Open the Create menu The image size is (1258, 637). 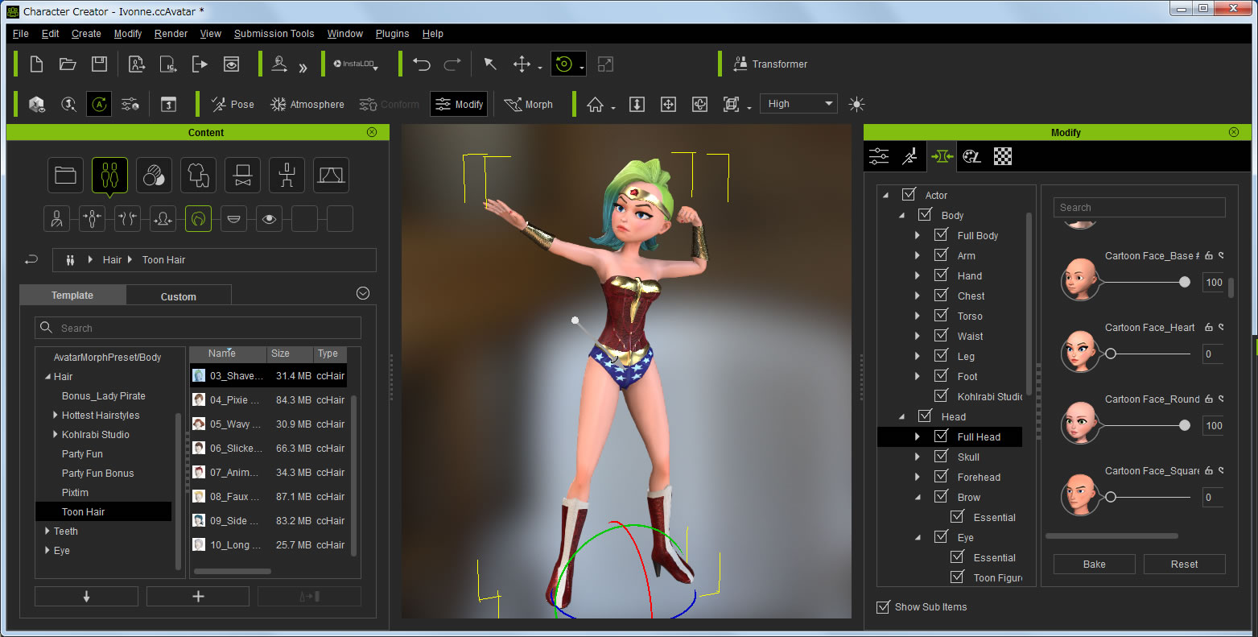coord(86,34)
